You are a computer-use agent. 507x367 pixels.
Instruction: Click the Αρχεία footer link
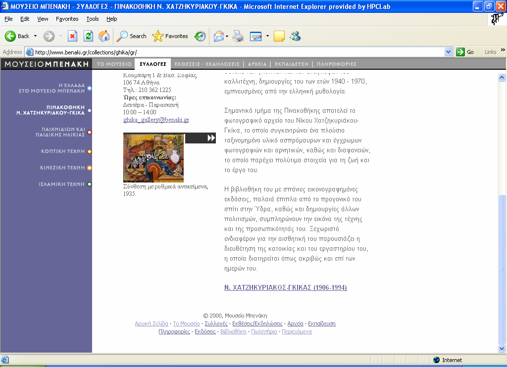coord(295,323)
